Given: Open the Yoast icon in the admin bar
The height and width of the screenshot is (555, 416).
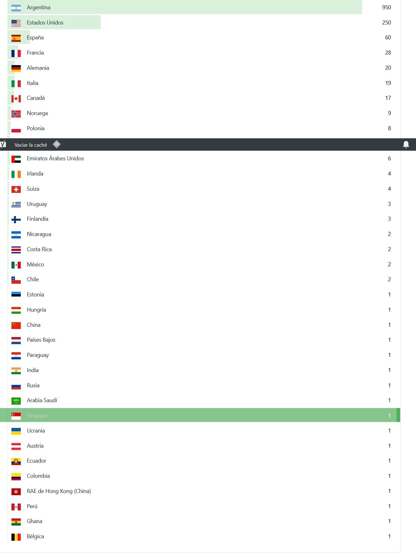Looking at the screenshot, I should (x=3, y=144).
